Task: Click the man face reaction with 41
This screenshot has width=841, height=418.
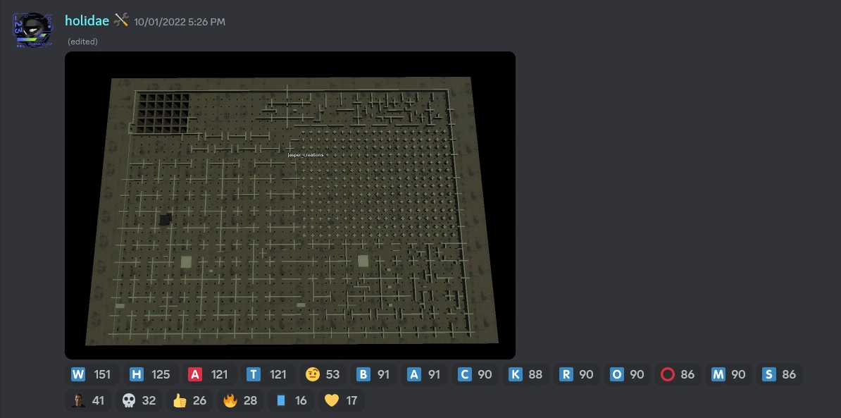Action: (x=88, y=400)
